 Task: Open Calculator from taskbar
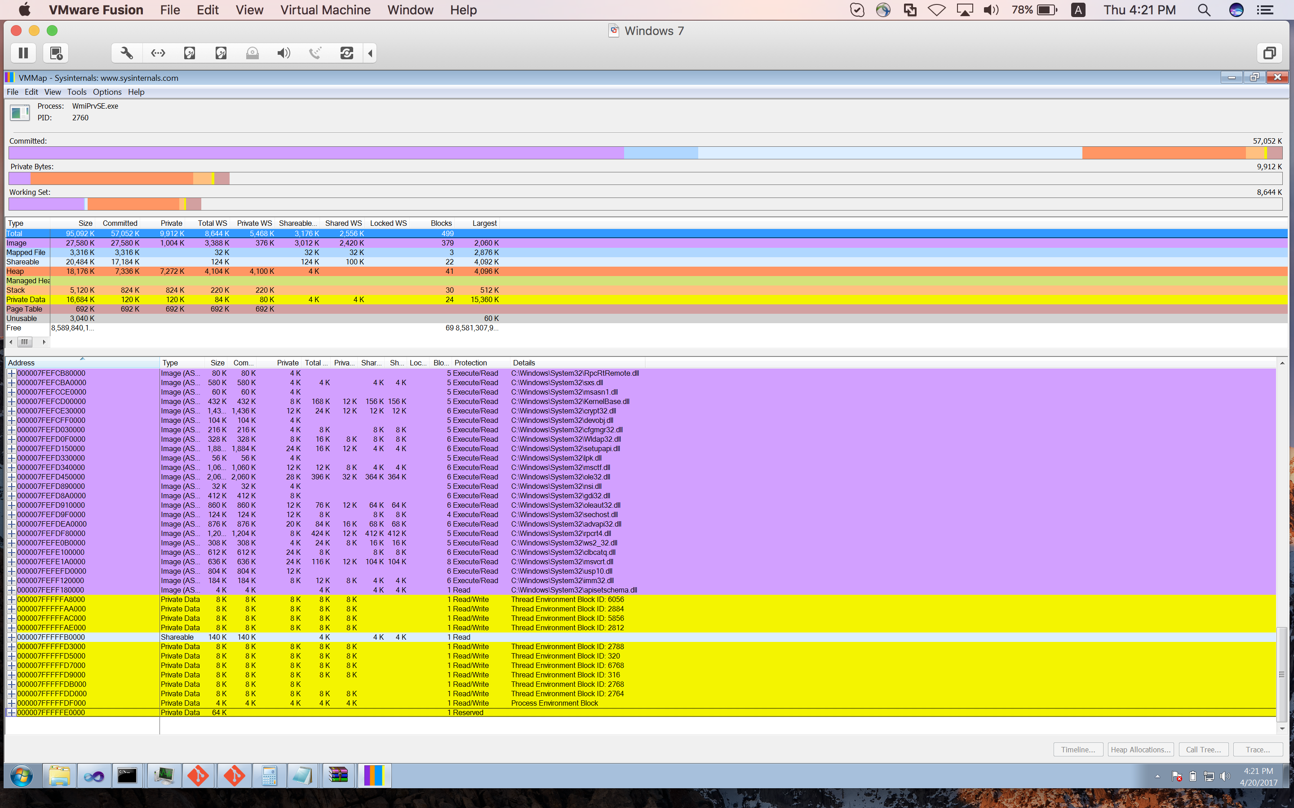(269, 775)
